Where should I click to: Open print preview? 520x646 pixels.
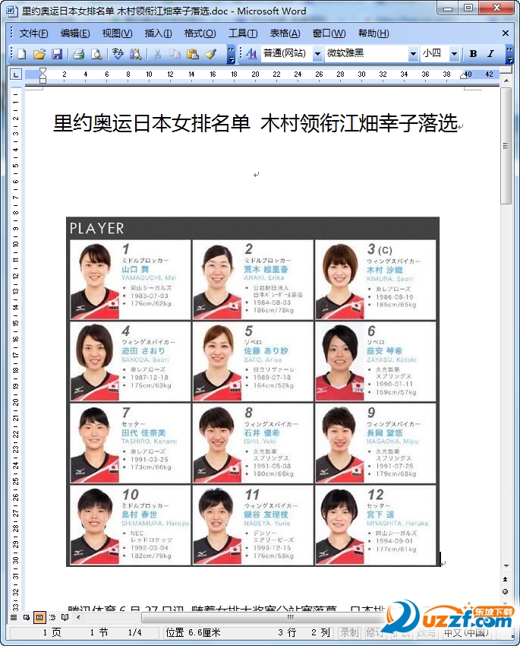pos(96,54)
